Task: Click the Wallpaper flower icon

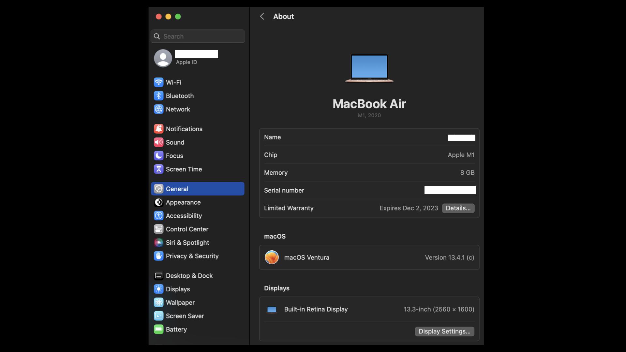Action: 158,302
